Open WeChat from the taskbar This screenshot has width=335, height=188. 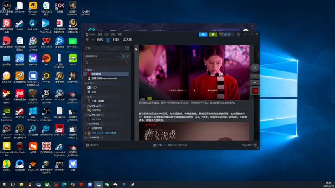[x=107, y=185]
